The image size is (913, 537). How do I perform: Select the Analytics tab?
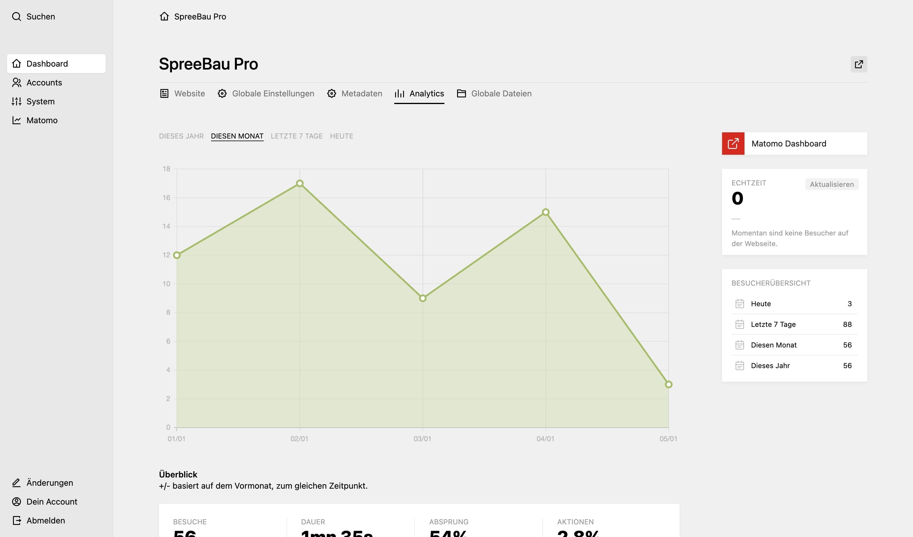point(419,93)
